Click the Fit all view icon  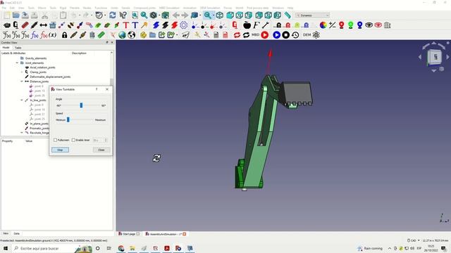click(135, 15)
